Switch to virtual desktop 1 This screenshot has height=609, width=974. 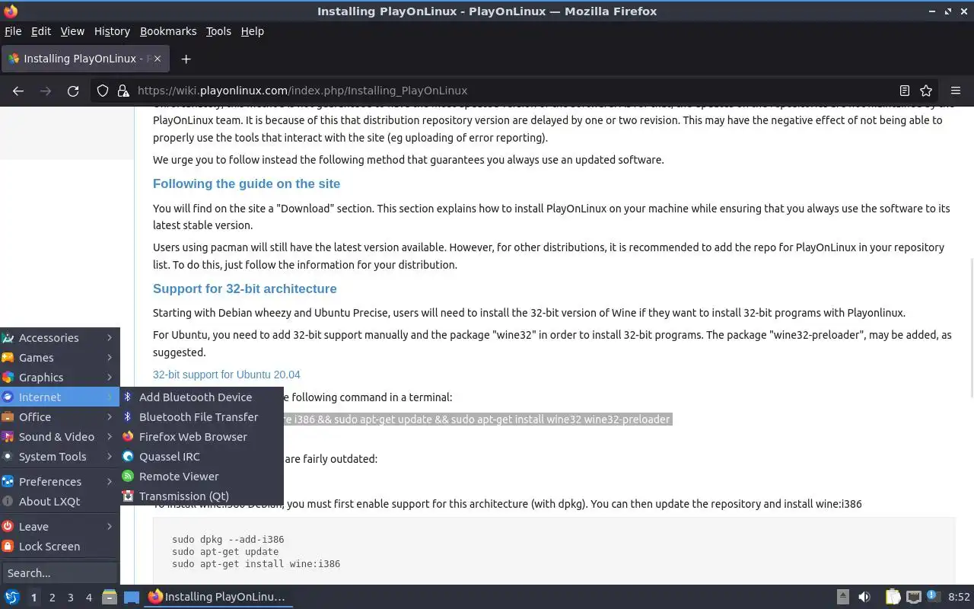(x=33, y=598)
